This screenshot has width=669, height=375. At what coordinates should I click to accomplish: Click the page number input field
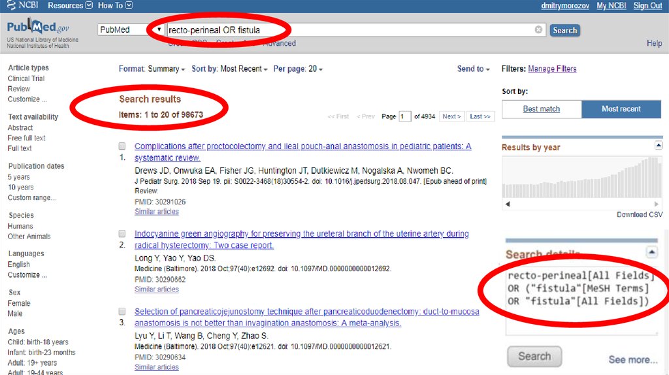pos(405,116)
